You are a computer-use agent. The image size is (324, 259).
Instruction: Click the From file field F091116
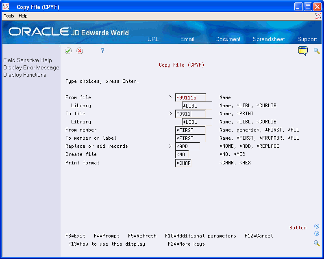click(190, 97)
